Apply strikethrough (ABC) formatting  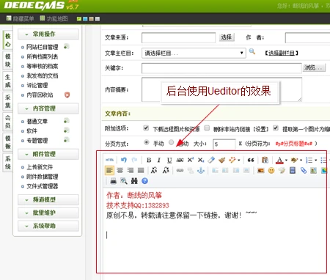[180, 160]
